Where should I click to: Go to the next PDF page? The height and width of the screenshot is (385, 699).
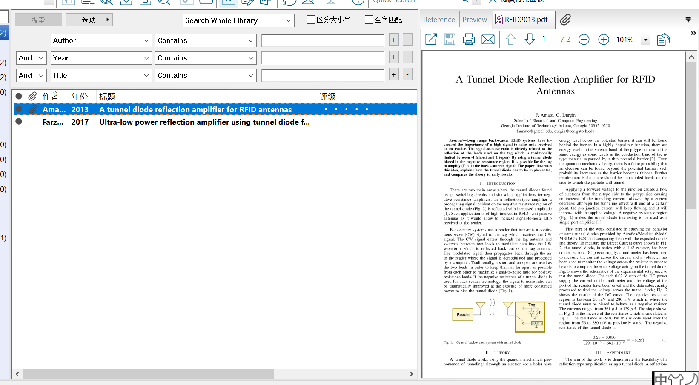pyautogui.click(x=530, y=40)
